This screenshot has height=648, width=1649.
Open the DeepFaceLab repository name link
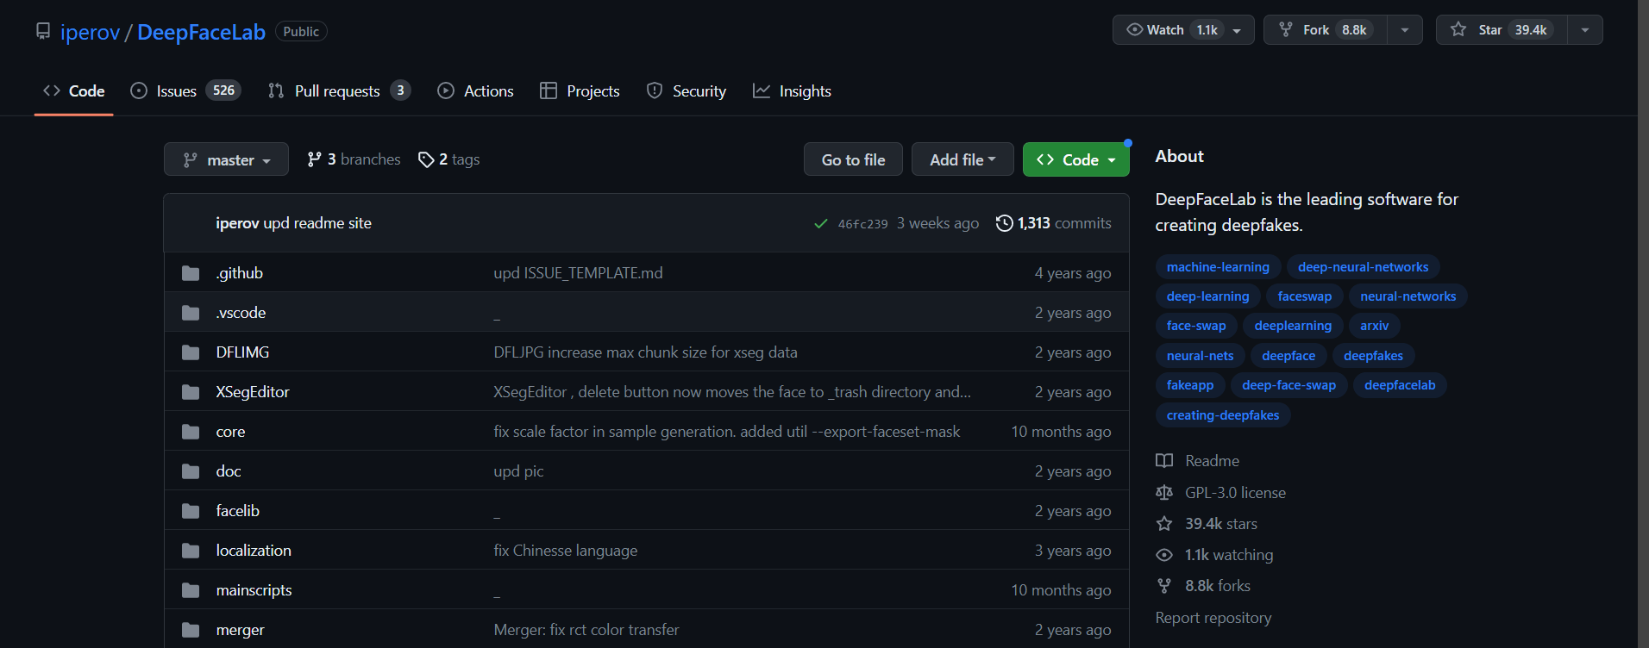201,33
